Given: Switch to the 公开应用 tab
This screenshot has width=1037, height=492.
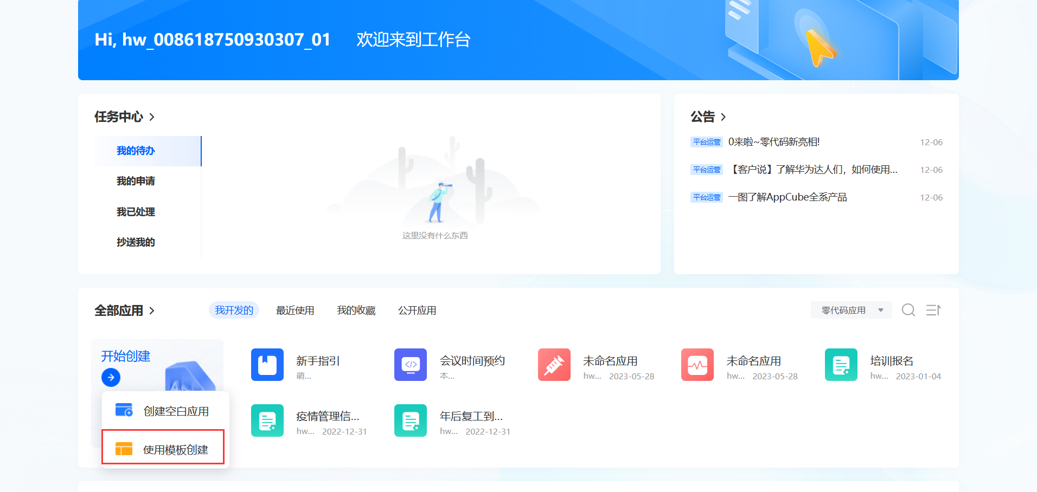Looking at the screenshot, I should pyautogui.click(x=417, y=310).
